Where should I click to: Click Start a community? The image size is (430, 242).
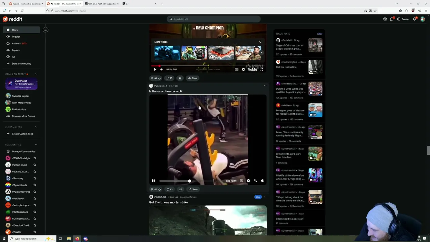(x=21, y=64)
